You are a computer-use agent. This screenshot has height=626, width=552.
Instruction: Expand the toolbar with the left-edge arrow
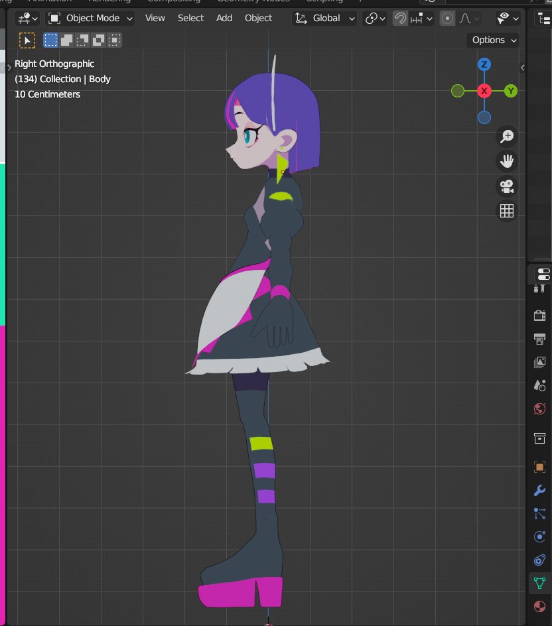tap(9, 68)
